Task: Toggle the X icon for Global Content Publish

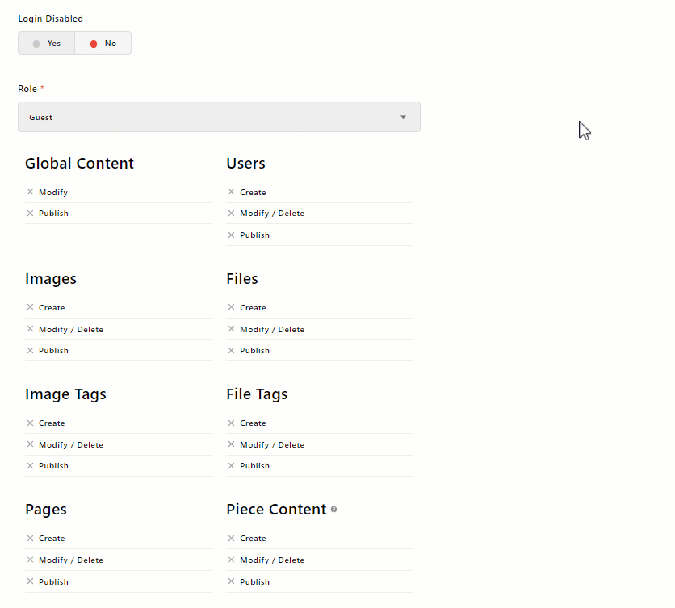Action: pos(31,214)
